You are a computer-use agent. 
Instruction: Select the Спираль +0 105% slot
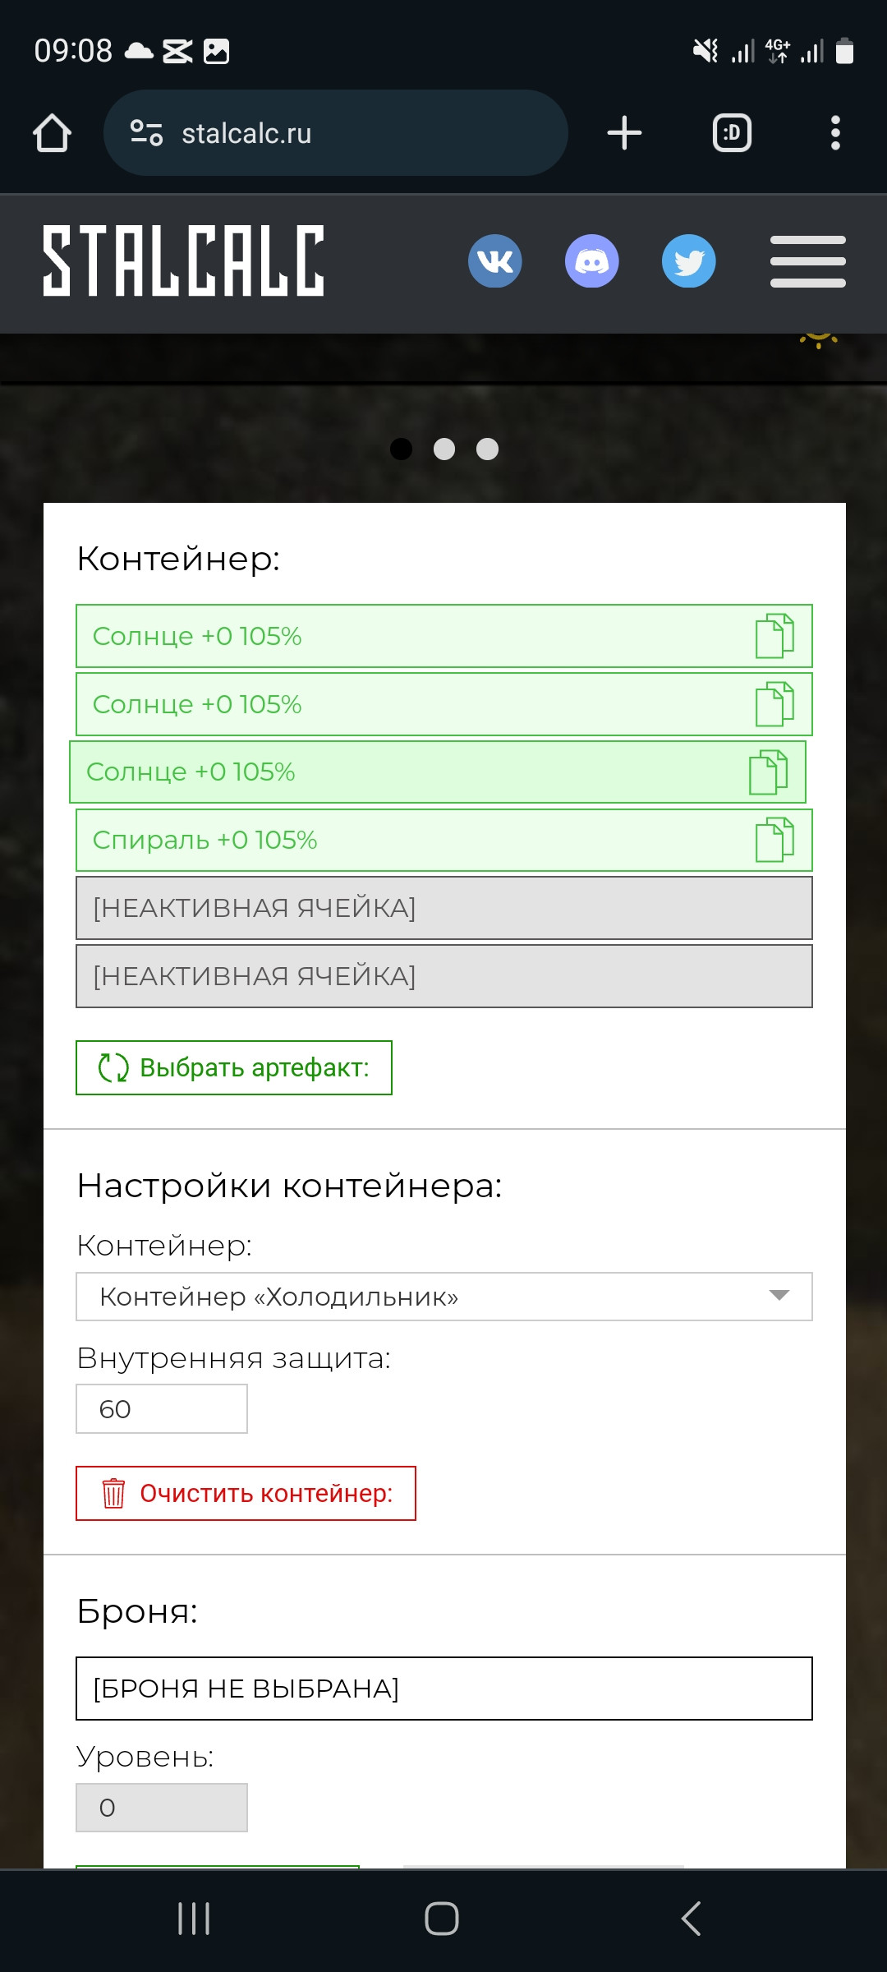point(444,840)
